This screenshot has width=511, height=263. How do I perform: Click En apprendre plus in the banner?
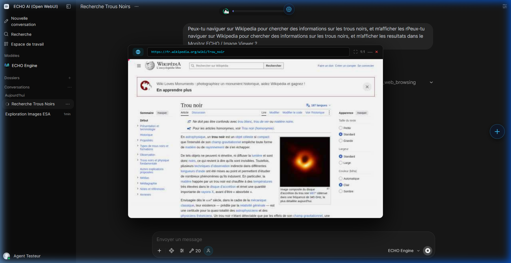[x=174, y=90]
